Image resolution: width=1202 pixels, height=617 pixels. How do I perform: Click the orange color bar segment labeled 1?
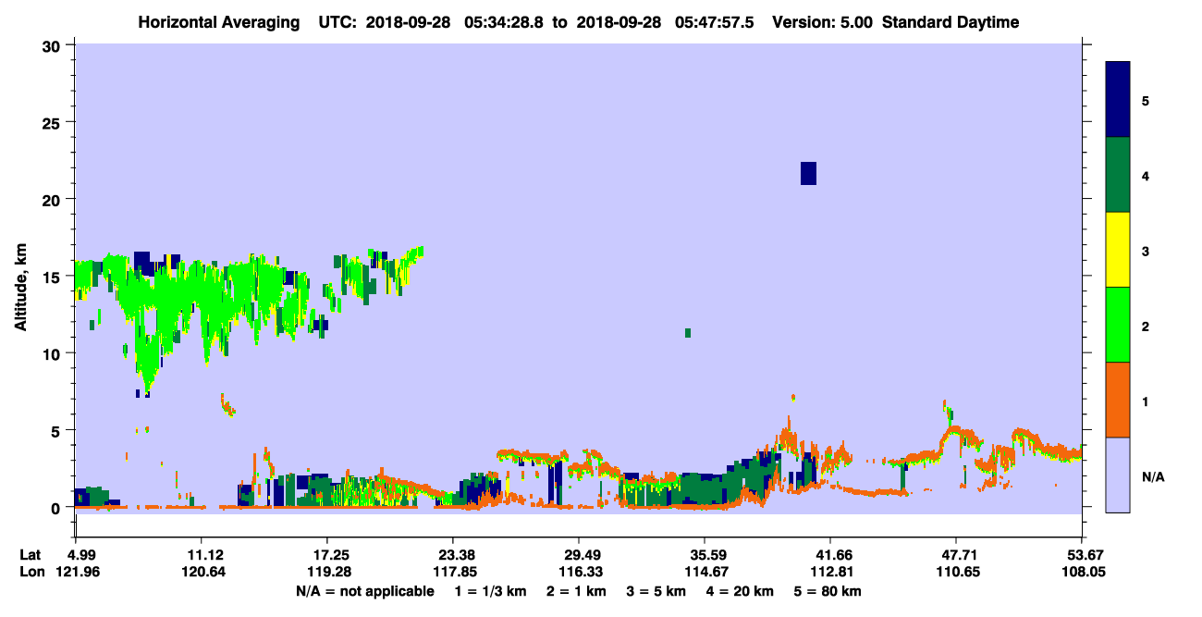coord(1118,400)
